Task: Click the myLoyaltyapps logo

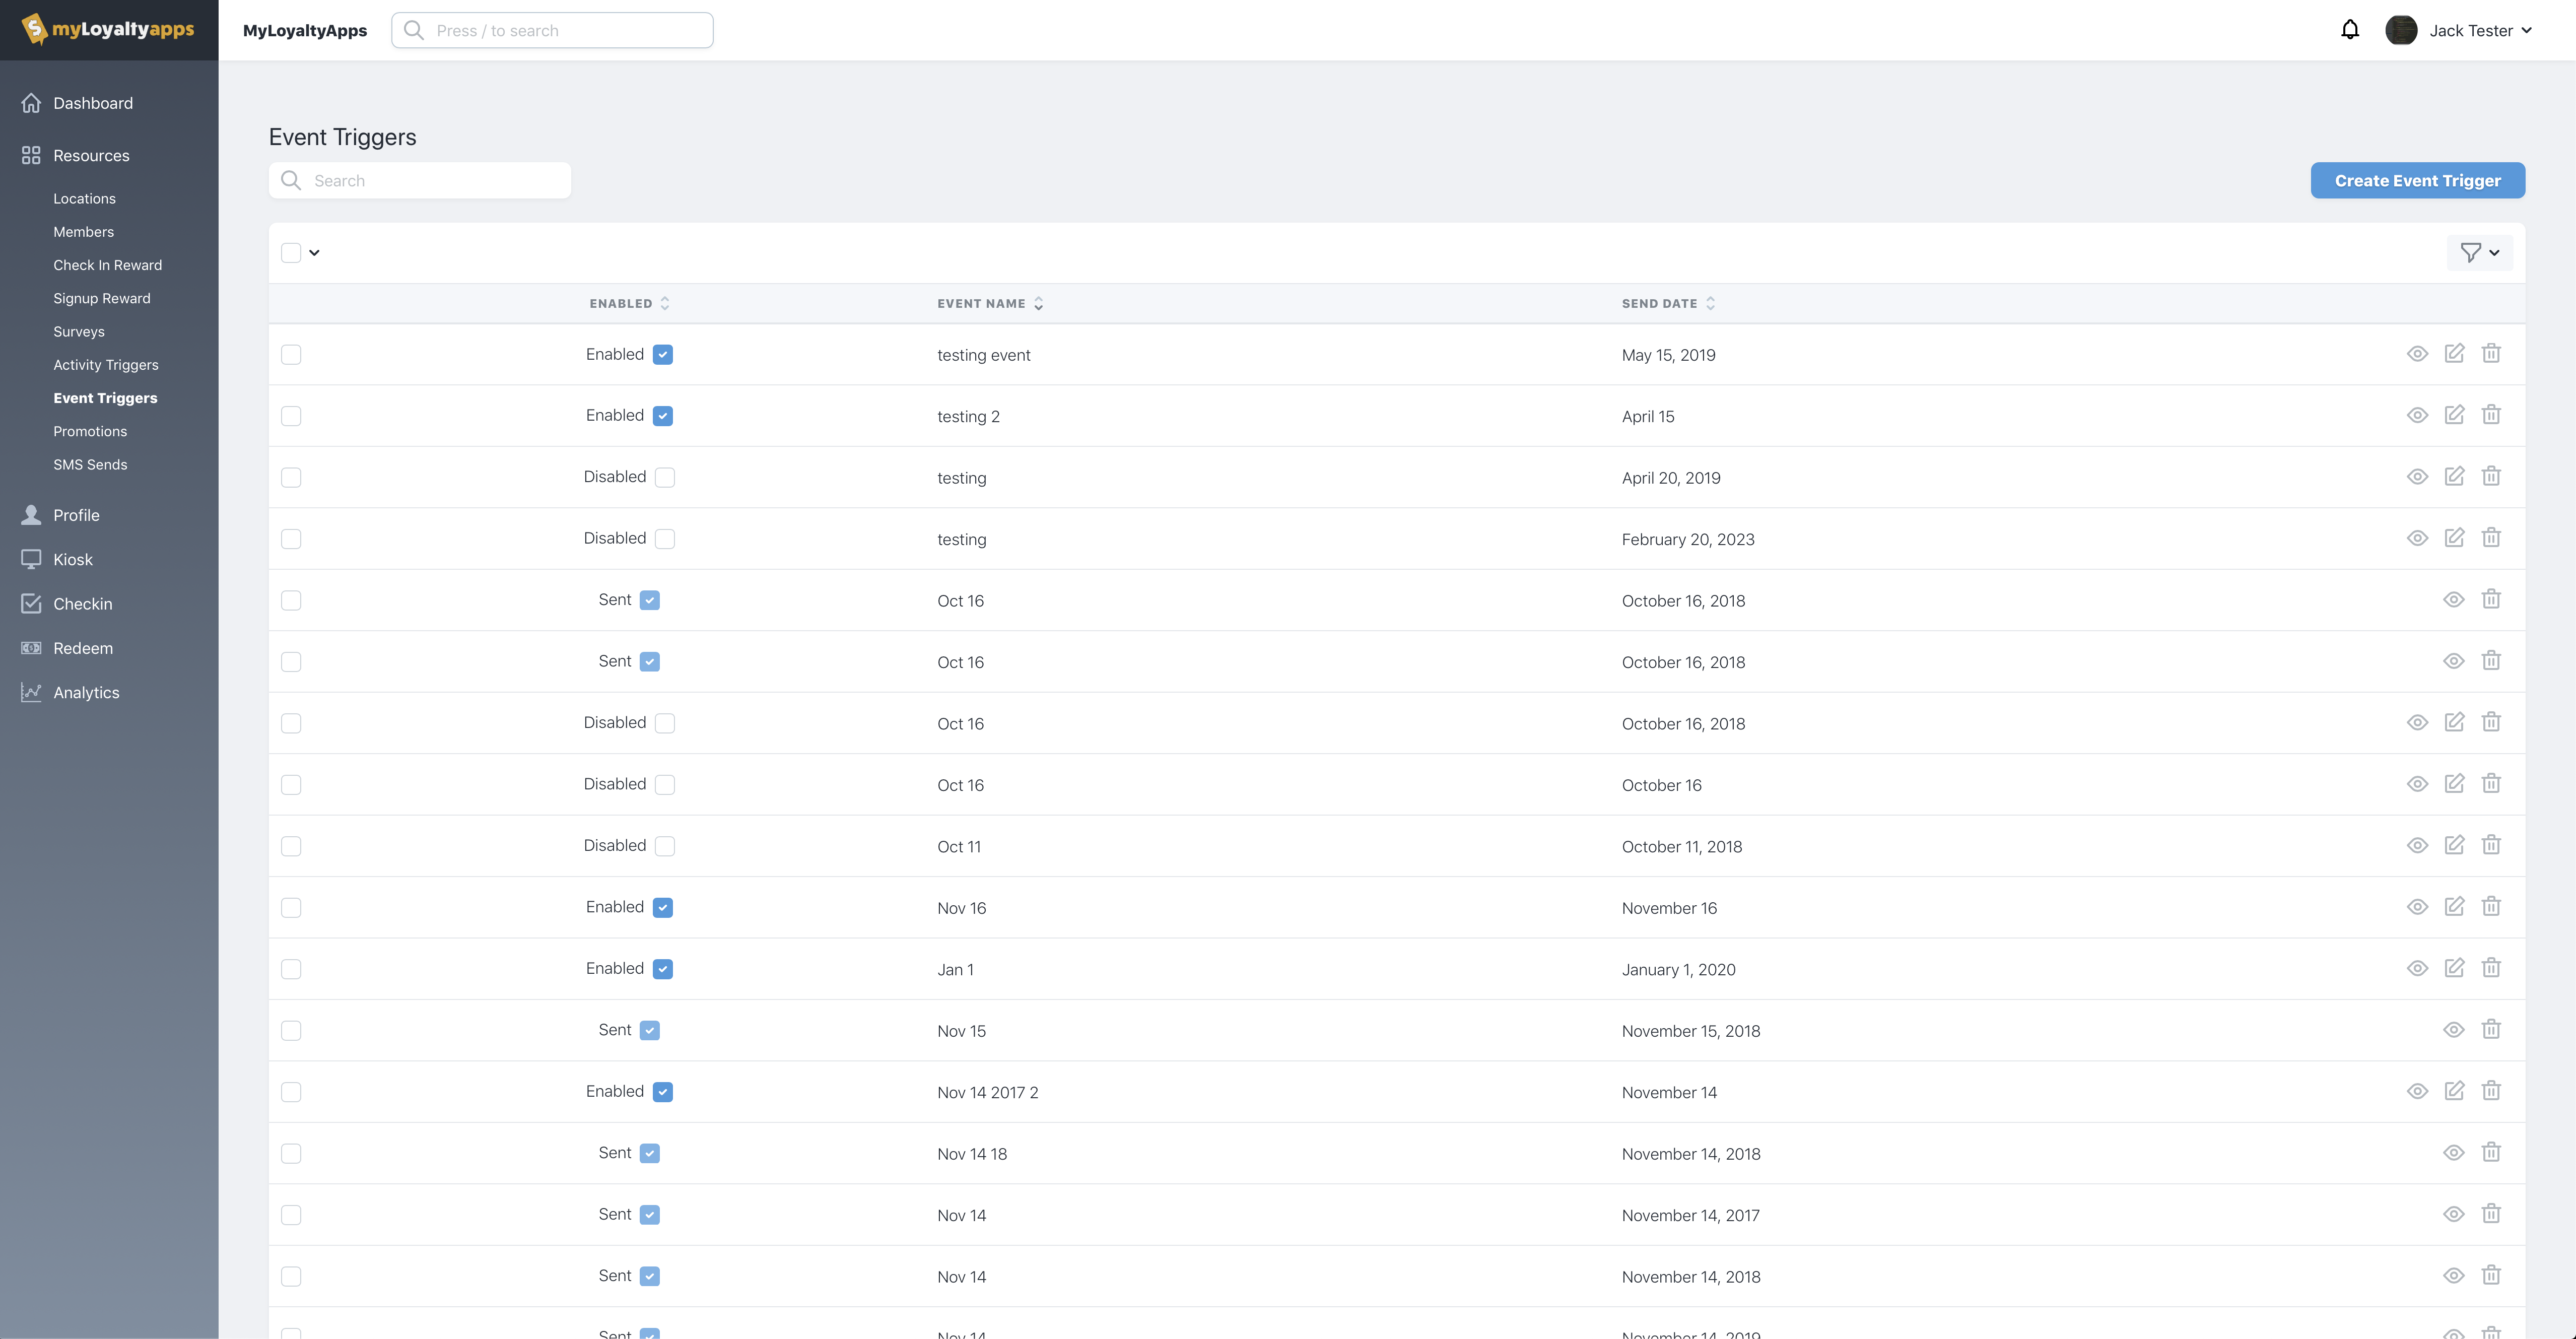Action: 108,29
